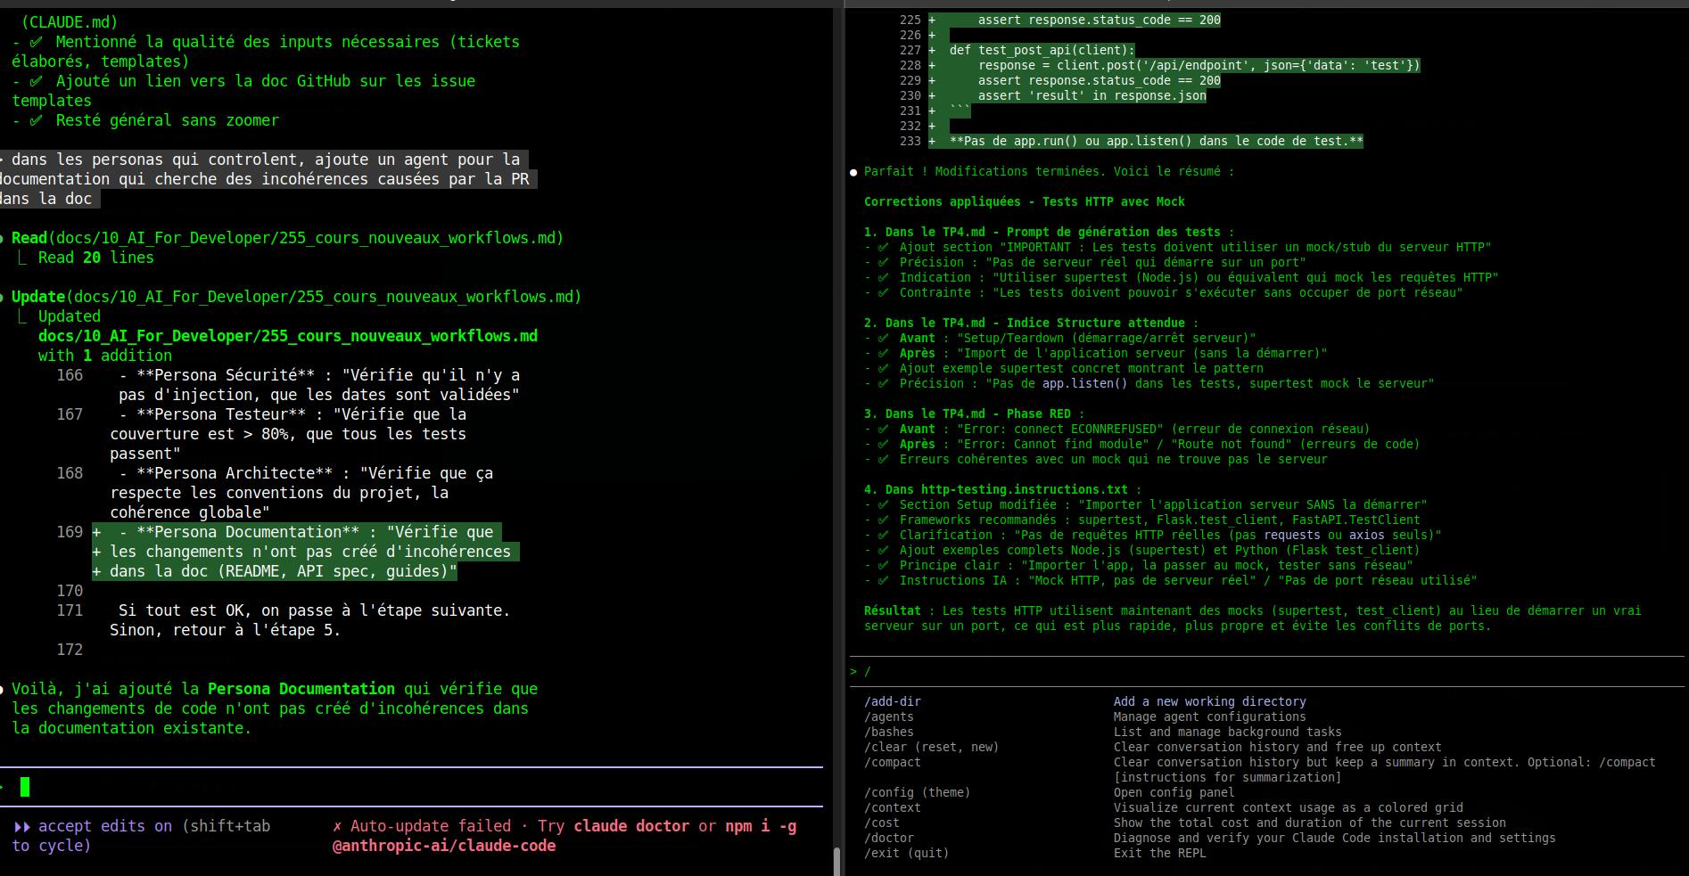Image resolution: width=1689 pixels, height=876 pixels.
Task: Click the left pane prompt input cursor
Action: click(25, 787)
